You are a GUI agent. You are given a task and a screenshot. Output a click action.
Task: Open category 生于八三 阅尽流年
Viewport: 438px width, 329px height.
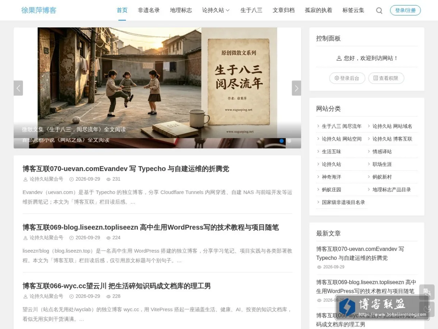[x=342, y=126]
